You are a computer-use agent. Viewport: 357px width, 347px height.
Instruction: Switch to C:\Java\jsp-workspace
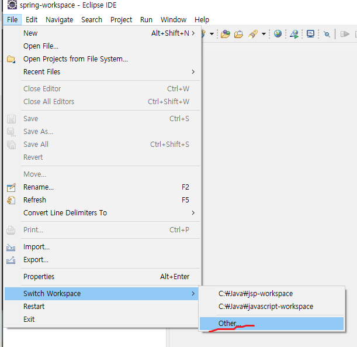coord(272,294)
